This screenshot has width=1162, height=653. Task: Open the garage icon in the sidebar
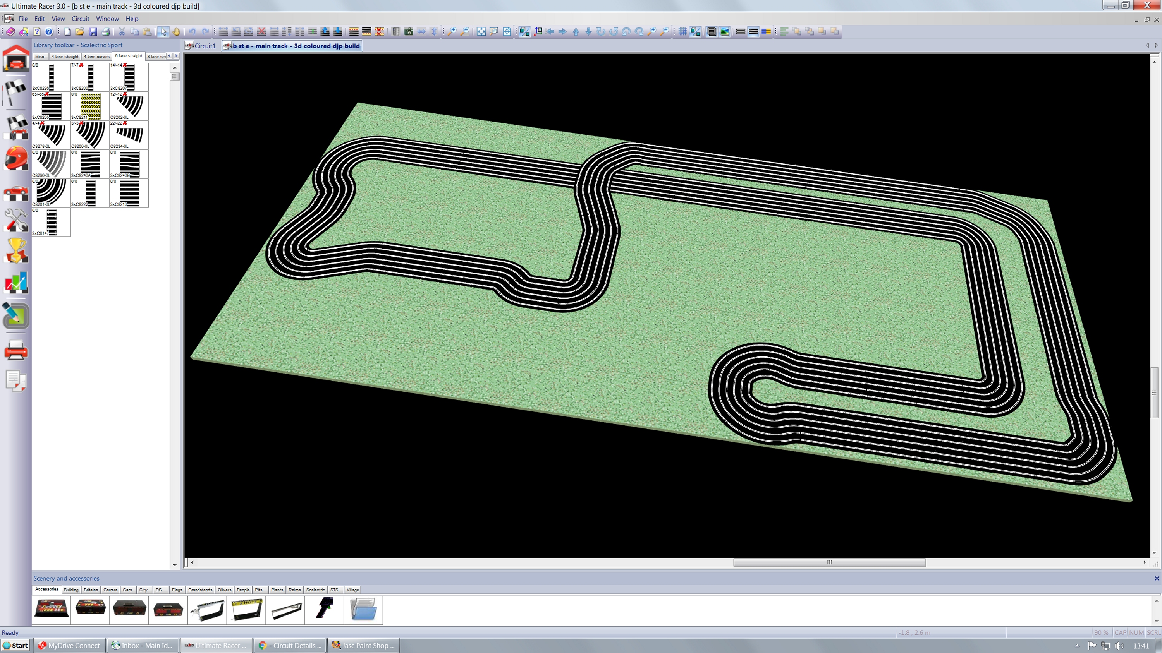click(x=16, y=58)
